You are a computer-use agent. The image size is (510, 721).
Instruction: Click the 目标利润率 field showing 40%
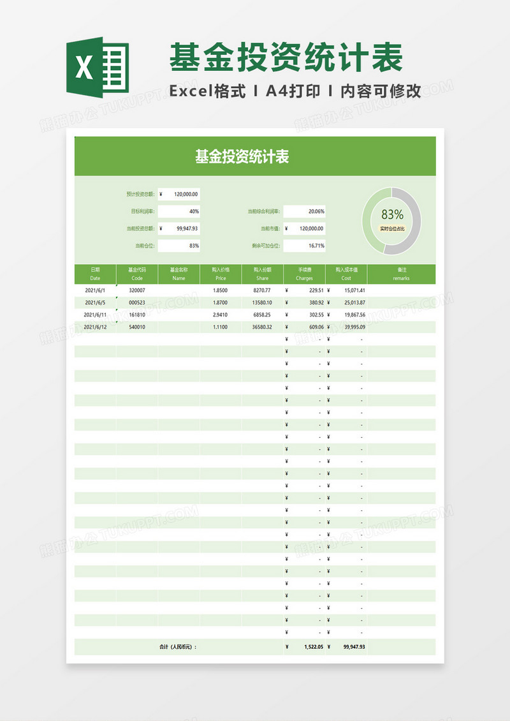click(x=179, y=212)
